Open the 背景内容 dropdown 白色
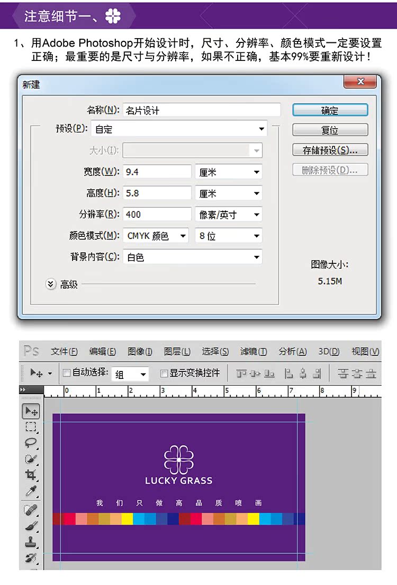Viewport: 397px width, 585px height. [192, 257]
